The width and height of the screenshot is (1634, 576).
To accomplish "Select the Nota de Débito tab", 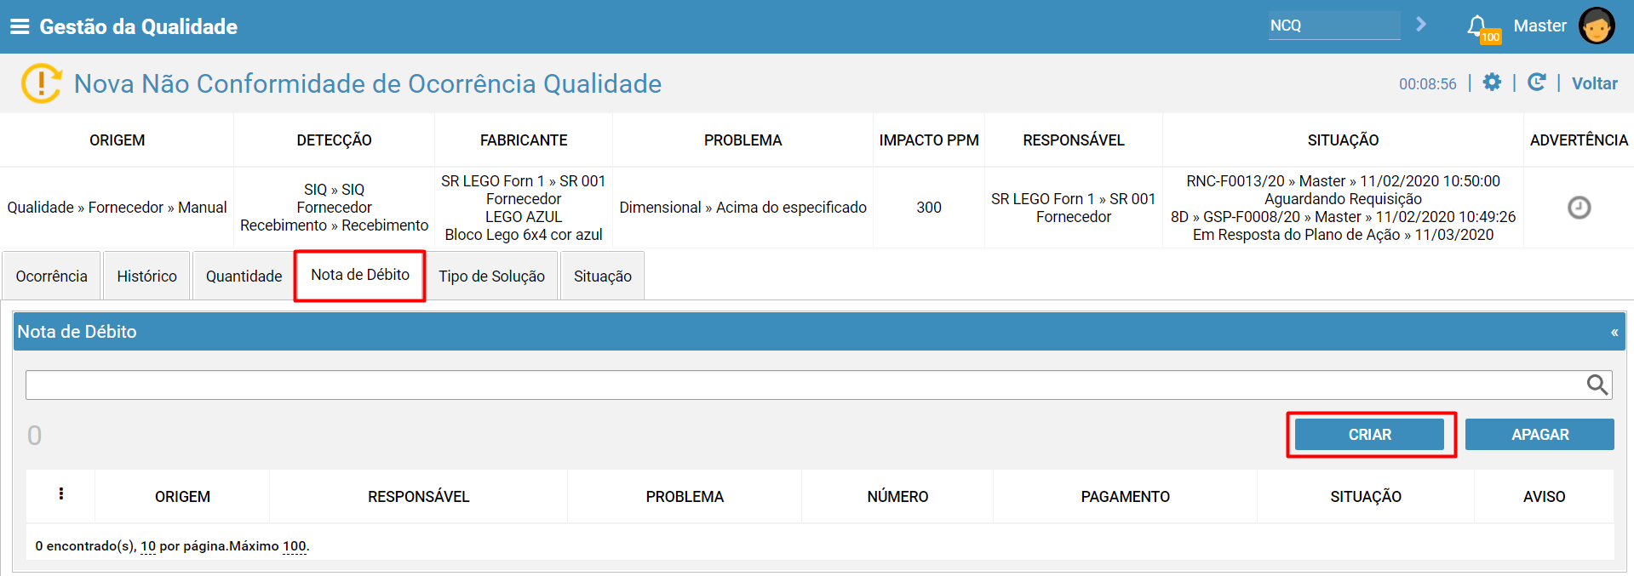I will tap(360, 275).
